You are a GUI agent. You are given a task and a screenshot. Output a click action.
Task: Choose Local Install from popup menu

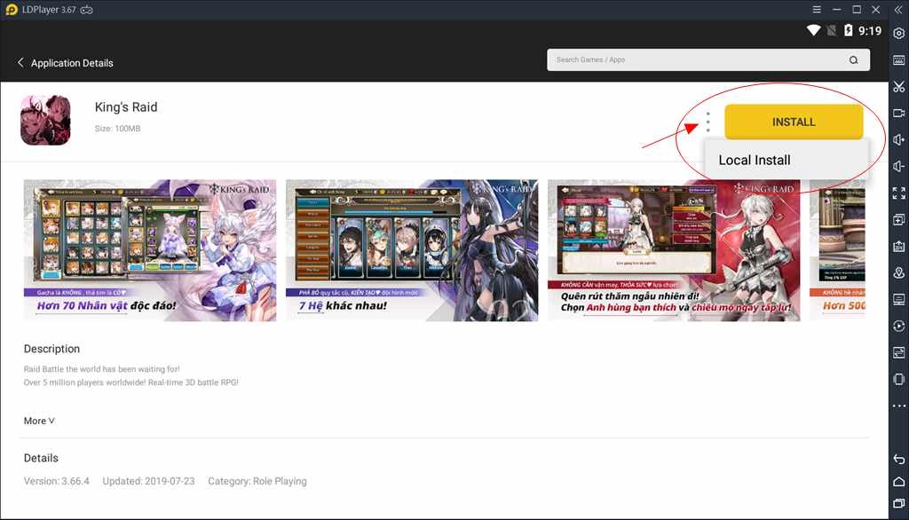pos(755,161)
